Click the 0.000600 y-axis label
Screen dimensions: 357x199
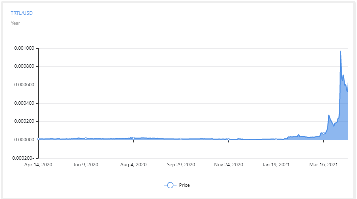point(24,85)
